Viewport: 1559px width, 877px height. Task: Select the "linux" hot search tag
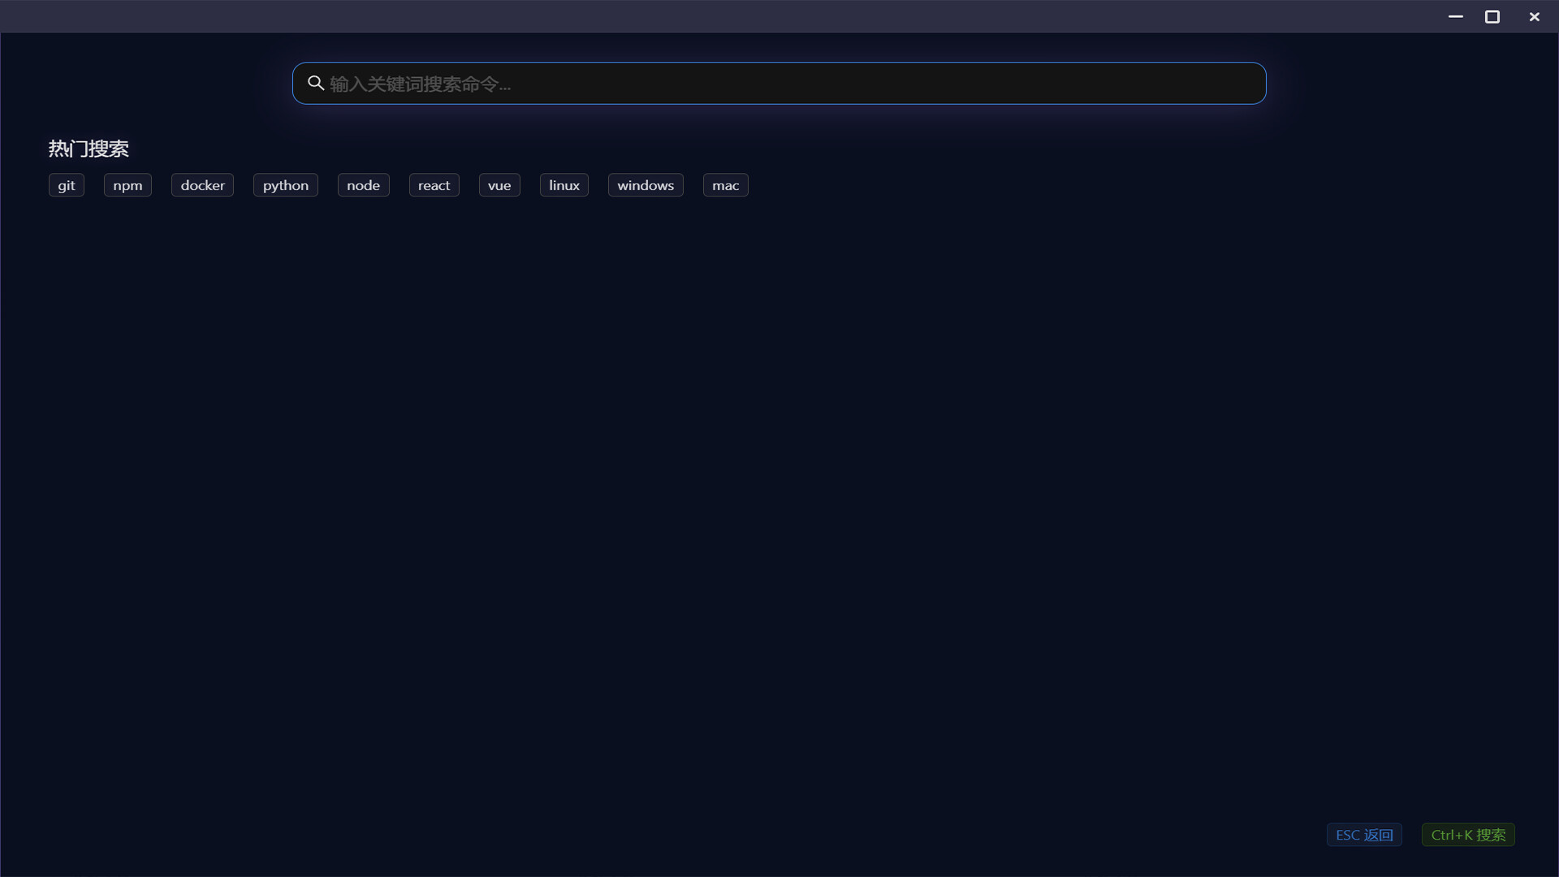(564, 184)
